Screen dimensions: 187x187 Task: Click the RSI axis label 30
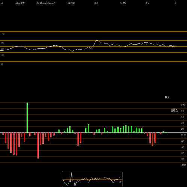pyautogui.click(x=3, y=55)
